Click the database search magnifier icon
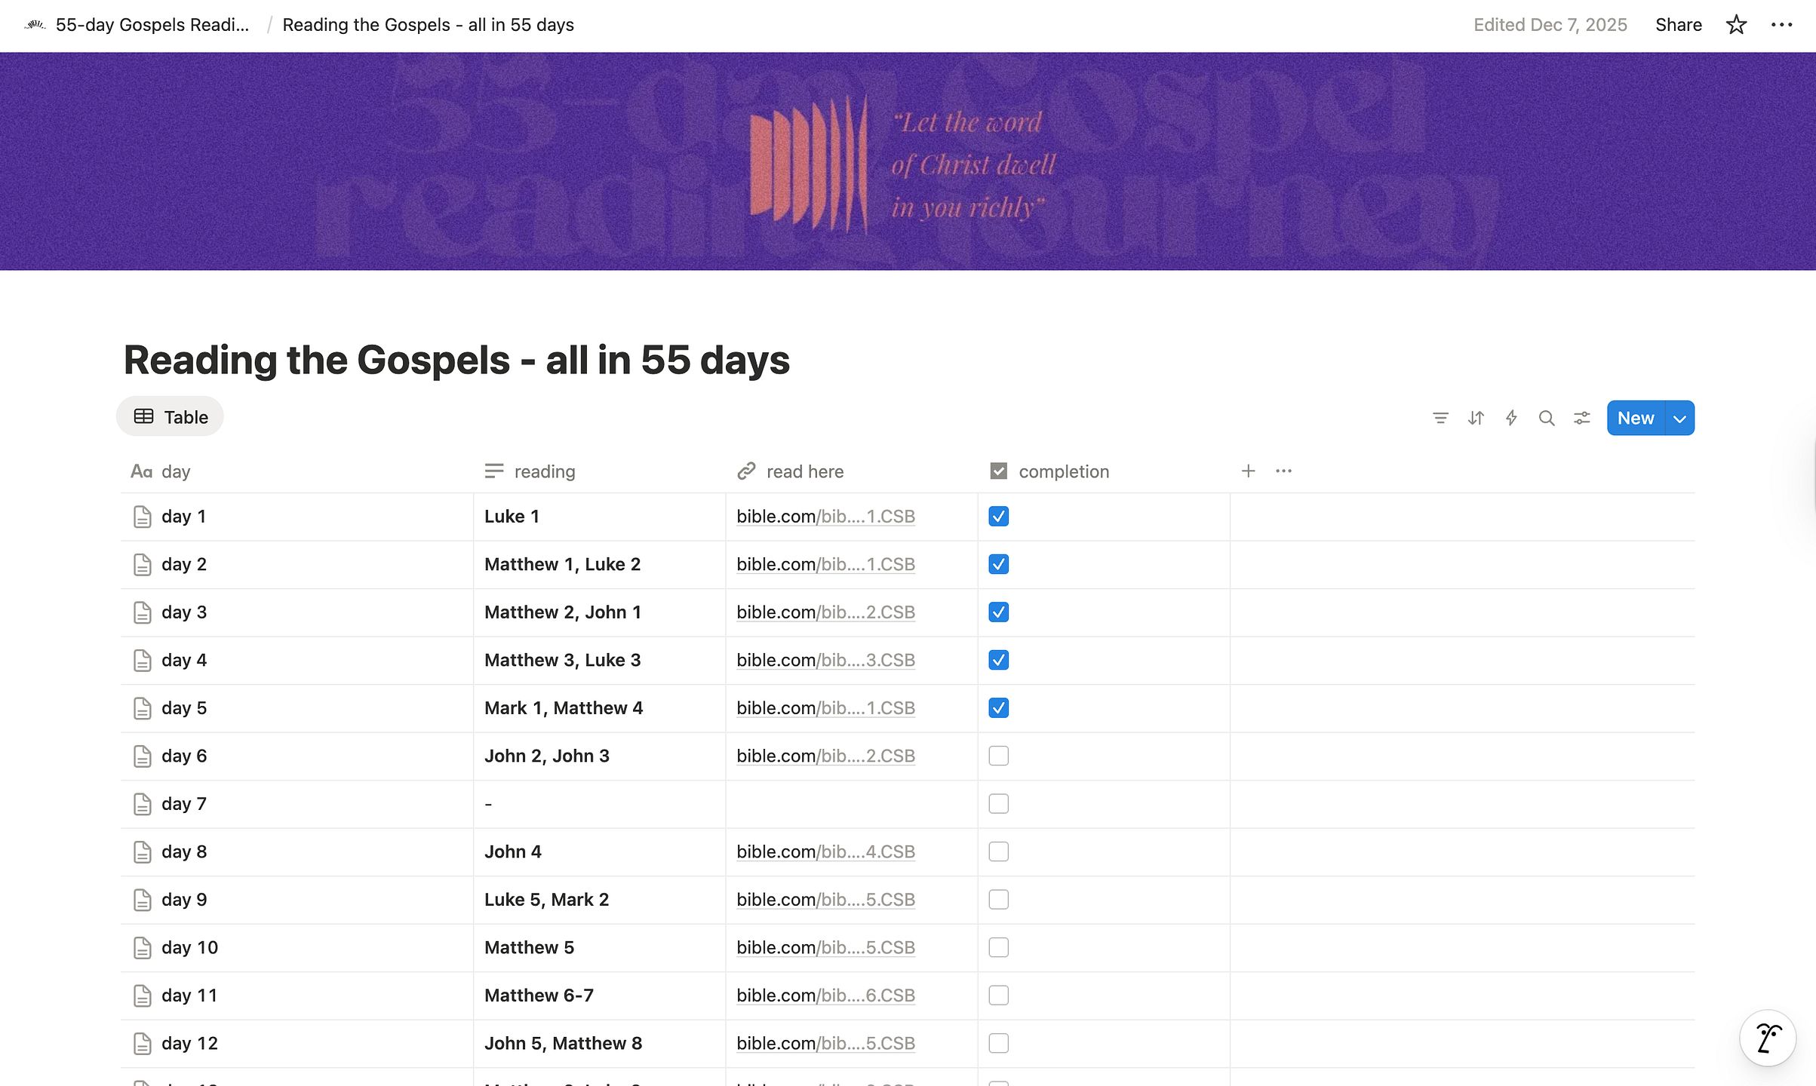This screenshot has height=1086, width=1816. 1547,418
